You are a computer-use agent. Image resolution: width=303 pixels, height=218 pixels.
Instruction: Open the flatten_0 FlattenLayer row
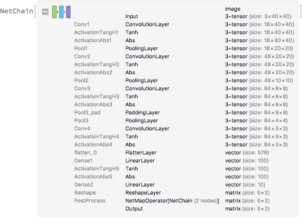click(x=172, y=153)
